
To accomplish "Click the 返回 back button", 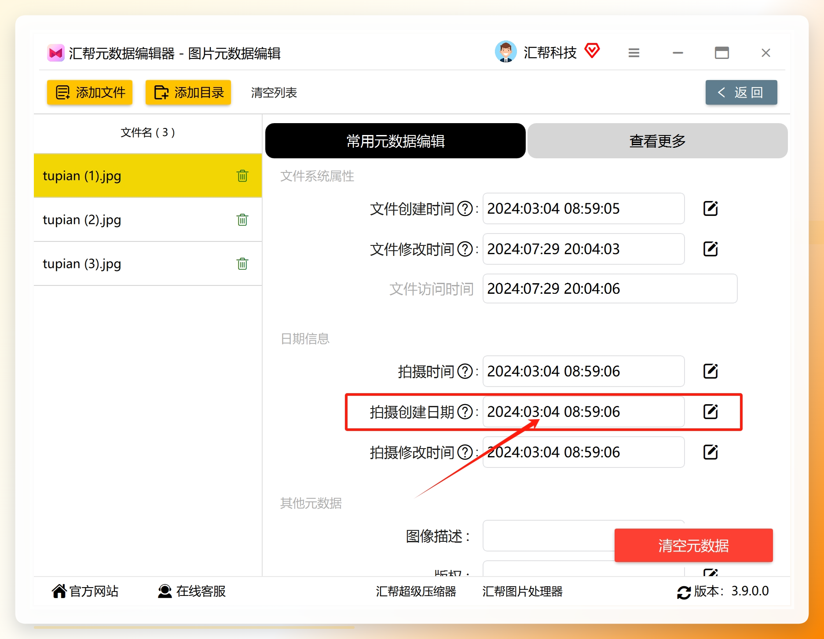I will [x=741, y=92].
